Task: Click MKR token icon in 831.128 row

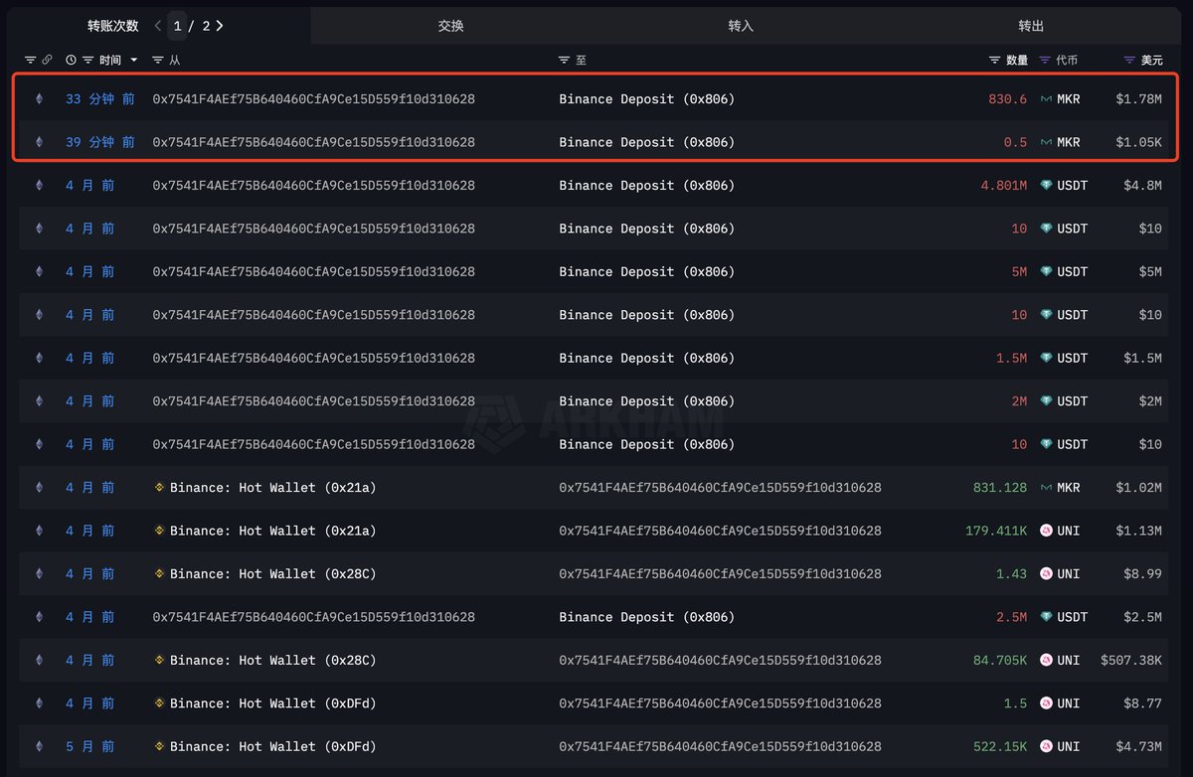Action: coord(1046,488)
